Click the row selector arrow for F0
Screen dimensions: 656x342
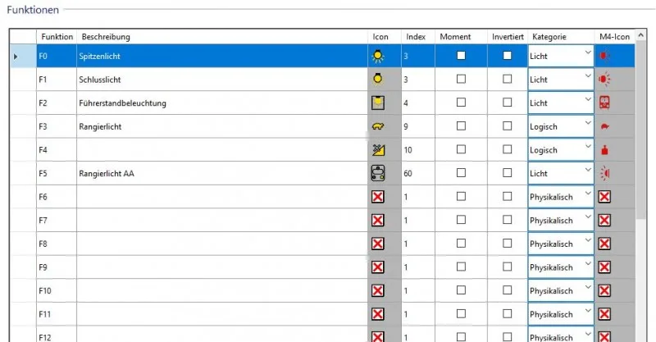16,56
